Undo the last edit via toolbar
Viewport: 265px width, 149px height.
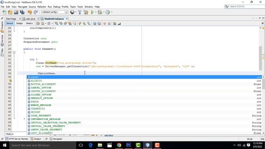[30, 12]
